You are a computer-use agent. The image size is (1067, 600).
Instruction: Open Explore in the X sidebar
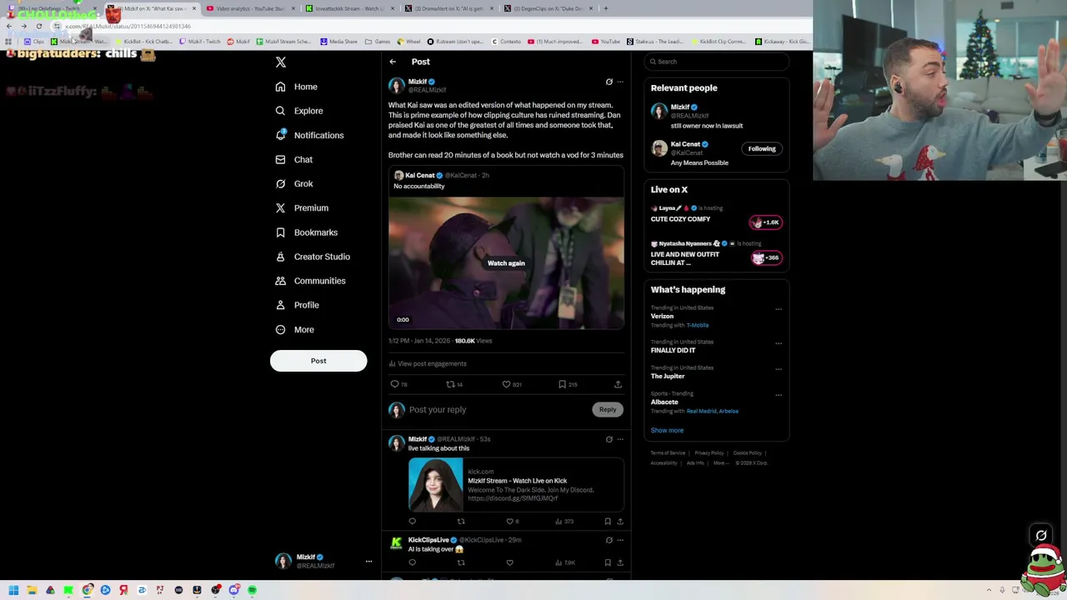[299, 111]
